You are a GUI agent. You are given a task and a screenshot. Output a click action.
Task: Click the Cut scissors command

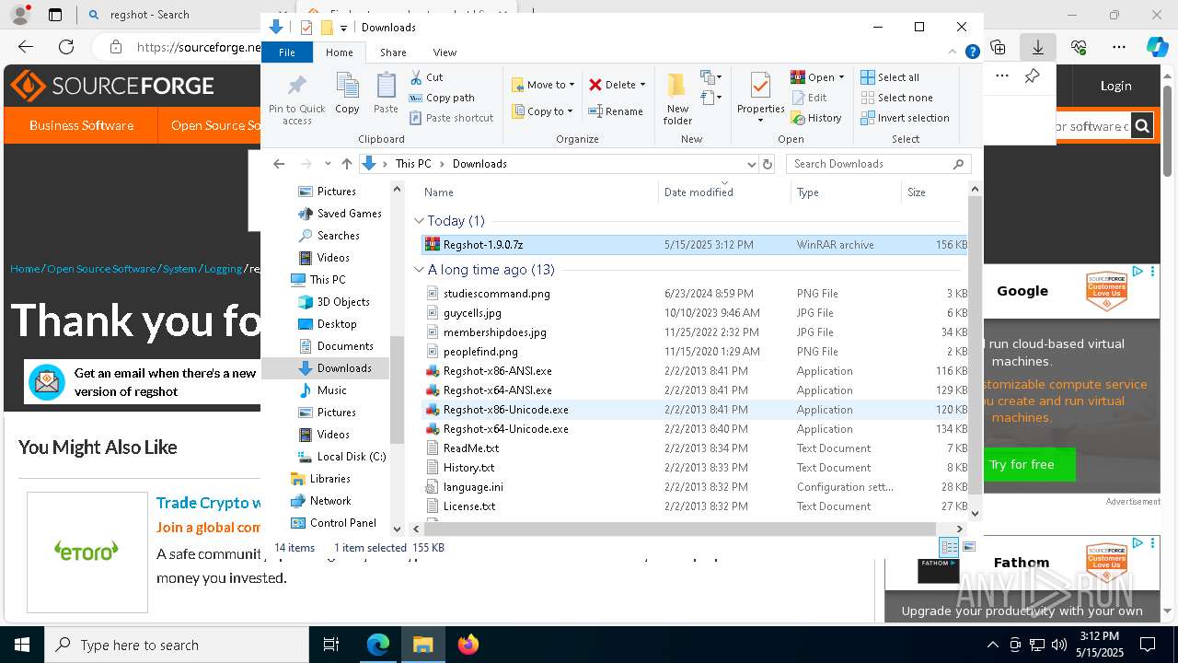coord(426,77)
